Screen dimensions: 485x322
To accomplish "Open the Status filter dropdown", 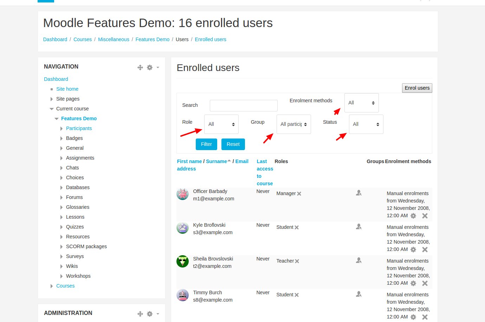I will (x=366, y=124).
